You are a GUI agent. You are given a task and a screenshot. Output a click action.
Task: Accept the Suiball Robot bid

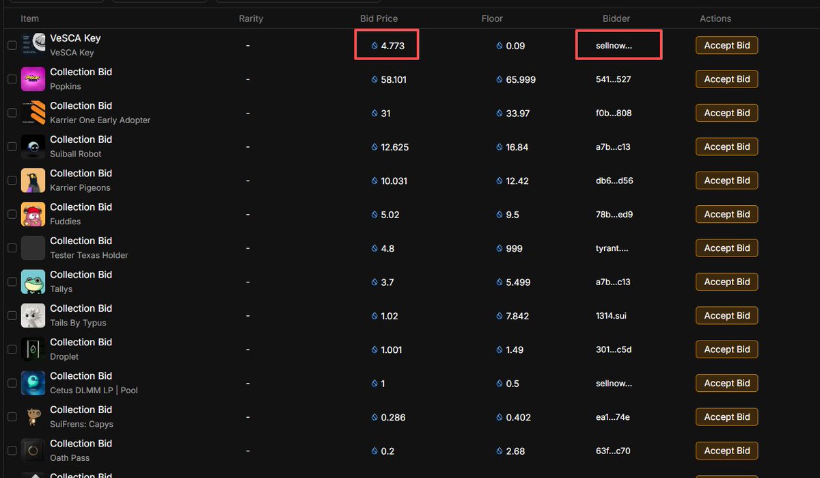point(726,147)
